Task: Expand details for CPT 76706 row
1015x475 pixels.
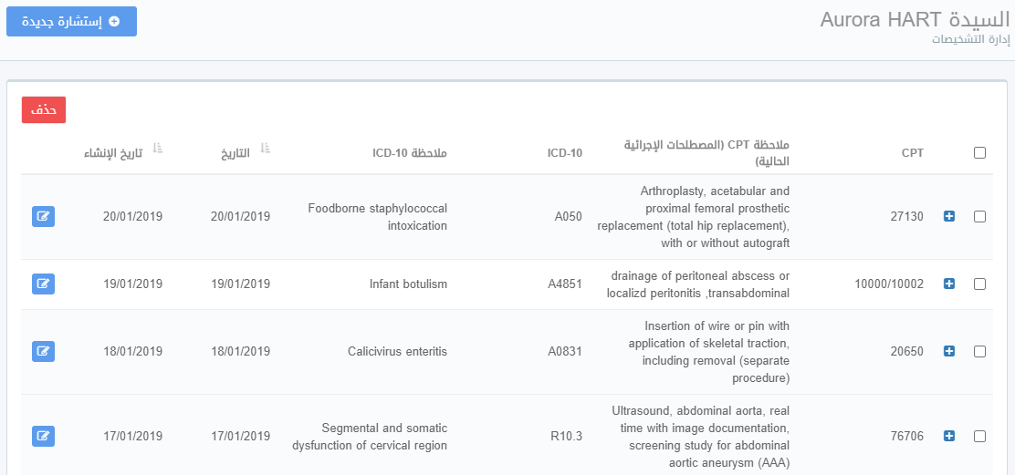Action: click(949, 437)
